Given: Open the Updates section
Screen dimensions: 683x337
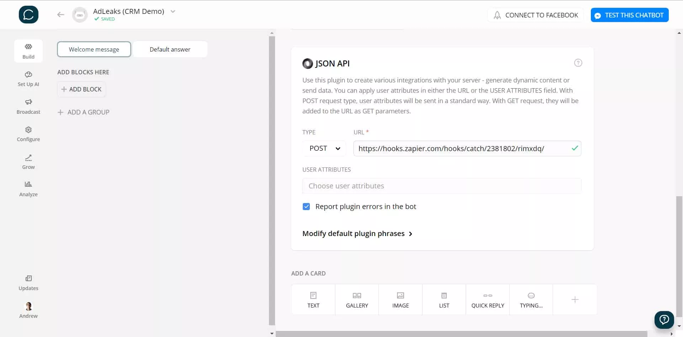Looking at the screenshot, I should tap(28, 283).
